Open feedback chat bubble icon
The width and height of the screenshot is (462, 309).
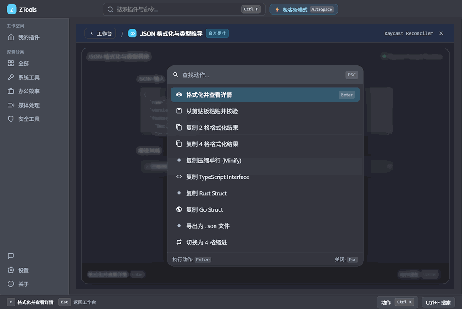[x=11, y=256]
